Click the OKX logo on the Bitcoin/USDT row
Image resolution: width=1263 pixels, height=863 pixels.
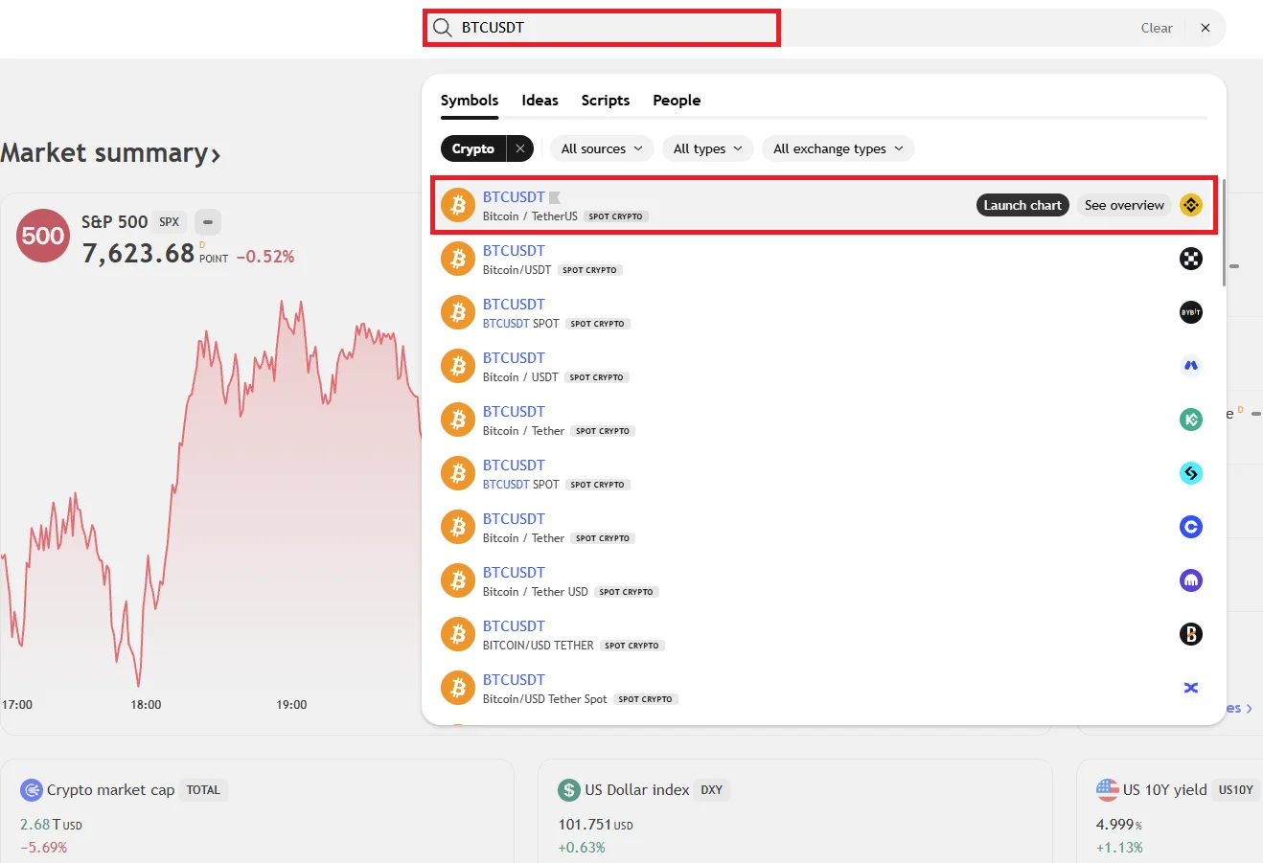(x=1191, y=259)
